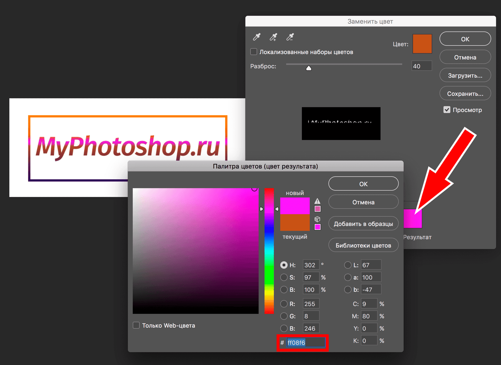
Task: Click the web-safe color swatch below cube
Action: tap(318, 227)
